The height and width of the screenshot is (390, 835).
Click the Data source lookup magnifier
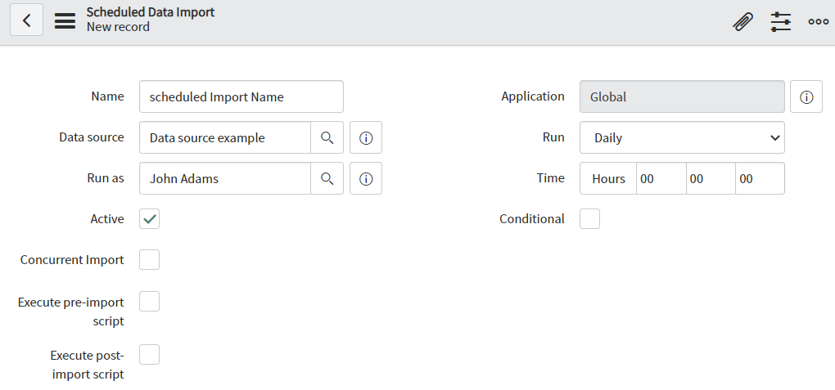327,138
